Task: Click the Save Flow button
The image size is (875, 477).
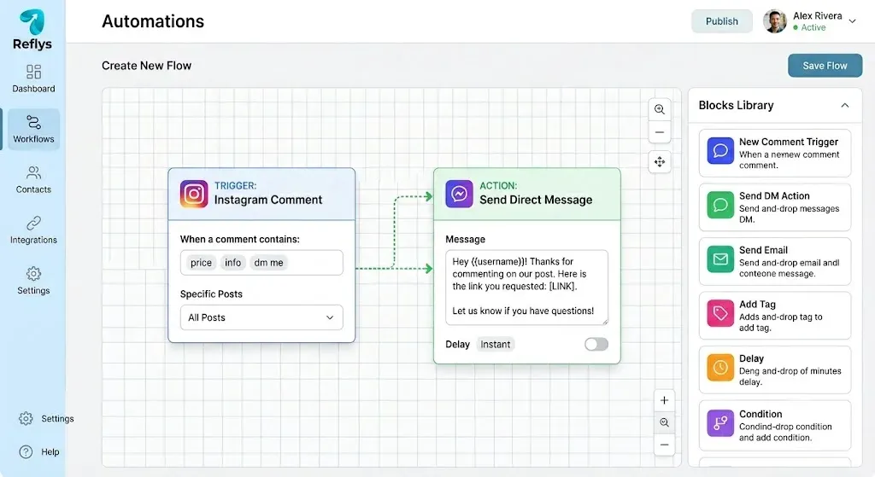Action: click(825, 66)
